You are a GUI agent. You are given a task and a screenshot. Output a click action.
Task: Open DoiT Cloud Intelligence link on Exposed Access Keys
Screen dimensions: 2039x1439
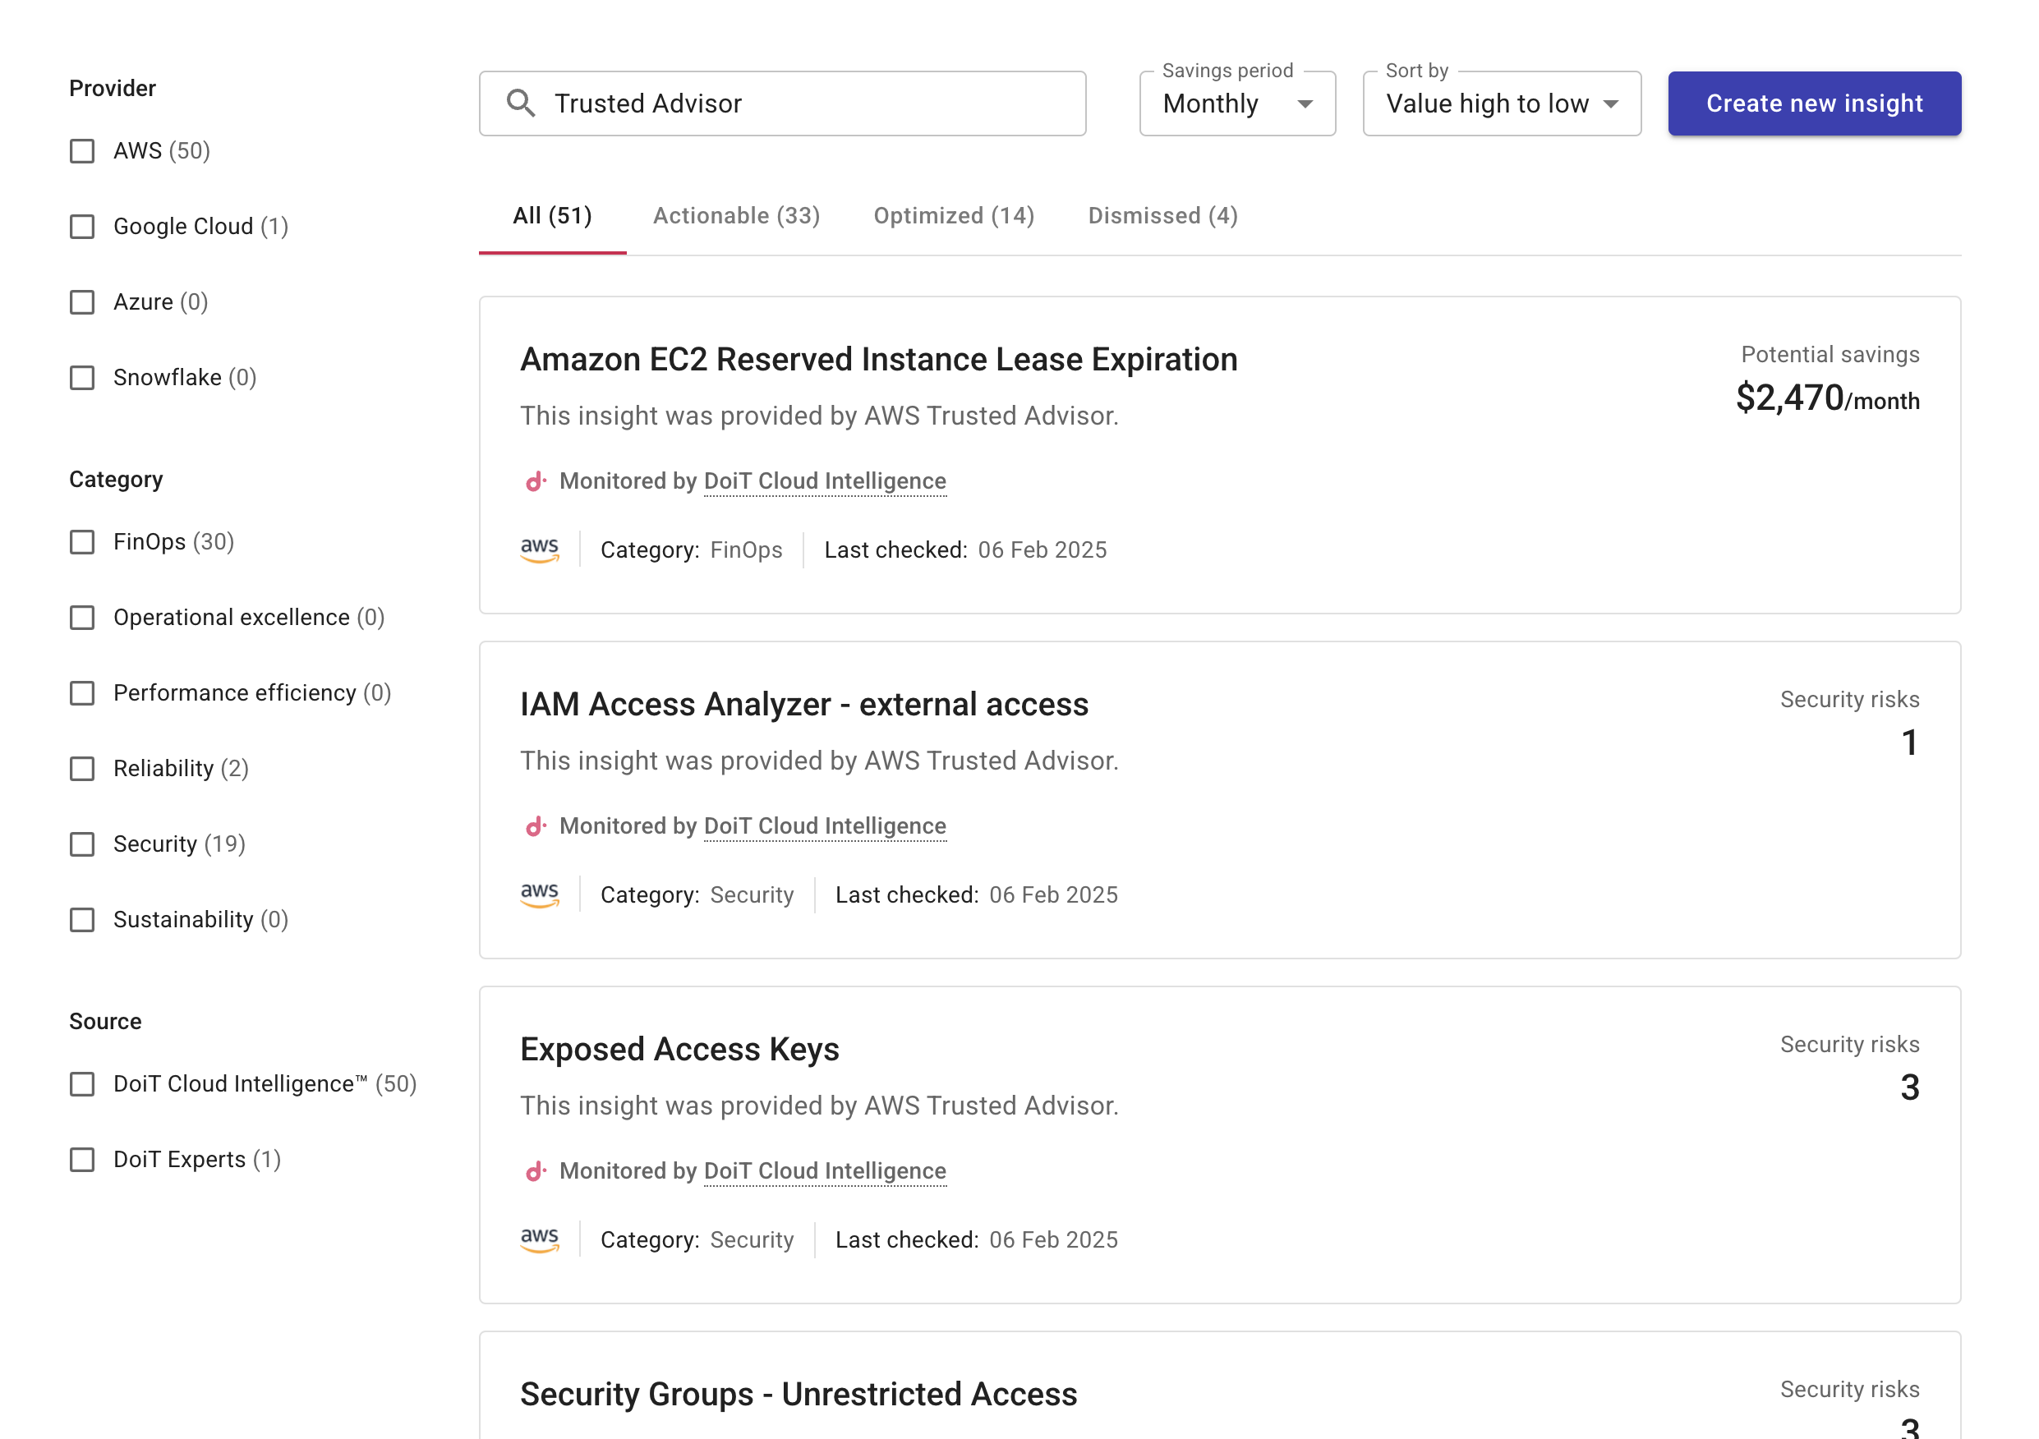(824, 1171)
